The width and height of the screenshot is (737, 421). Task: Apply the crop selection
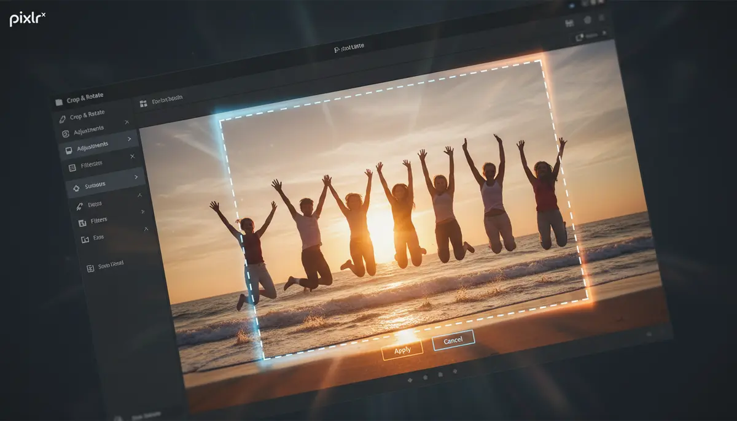[x=402, y=350]
